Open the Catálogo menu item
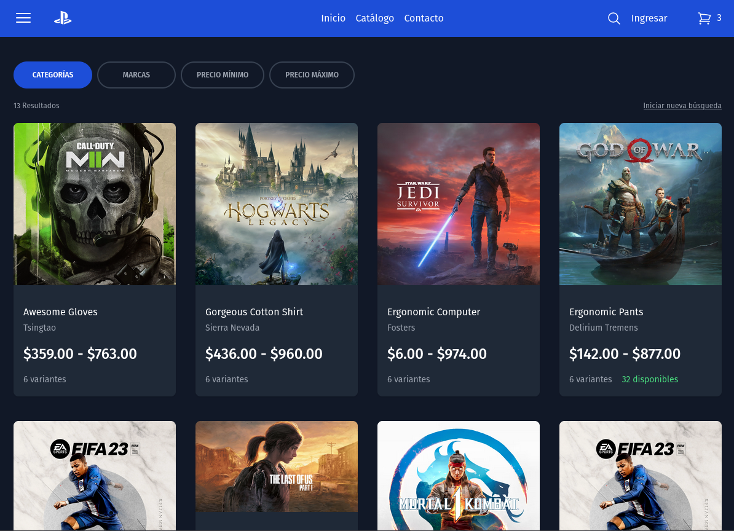Screen dimensions: 734x531 pos(374,18)
